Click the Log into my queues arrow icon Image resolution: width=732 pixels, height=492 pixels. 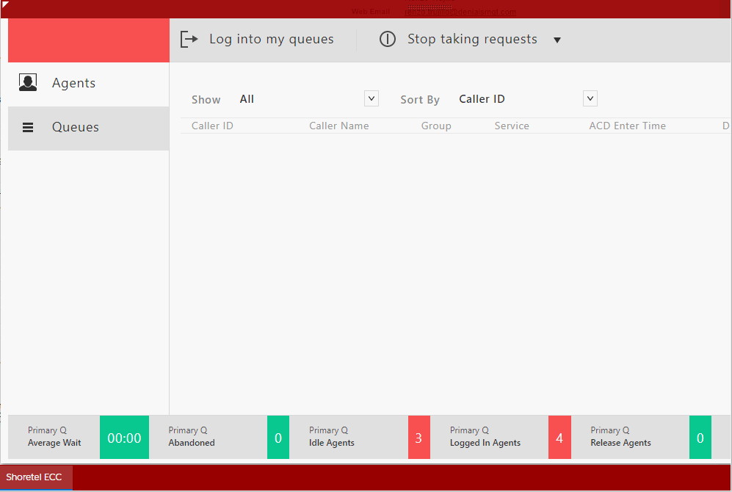click(189, 39)
